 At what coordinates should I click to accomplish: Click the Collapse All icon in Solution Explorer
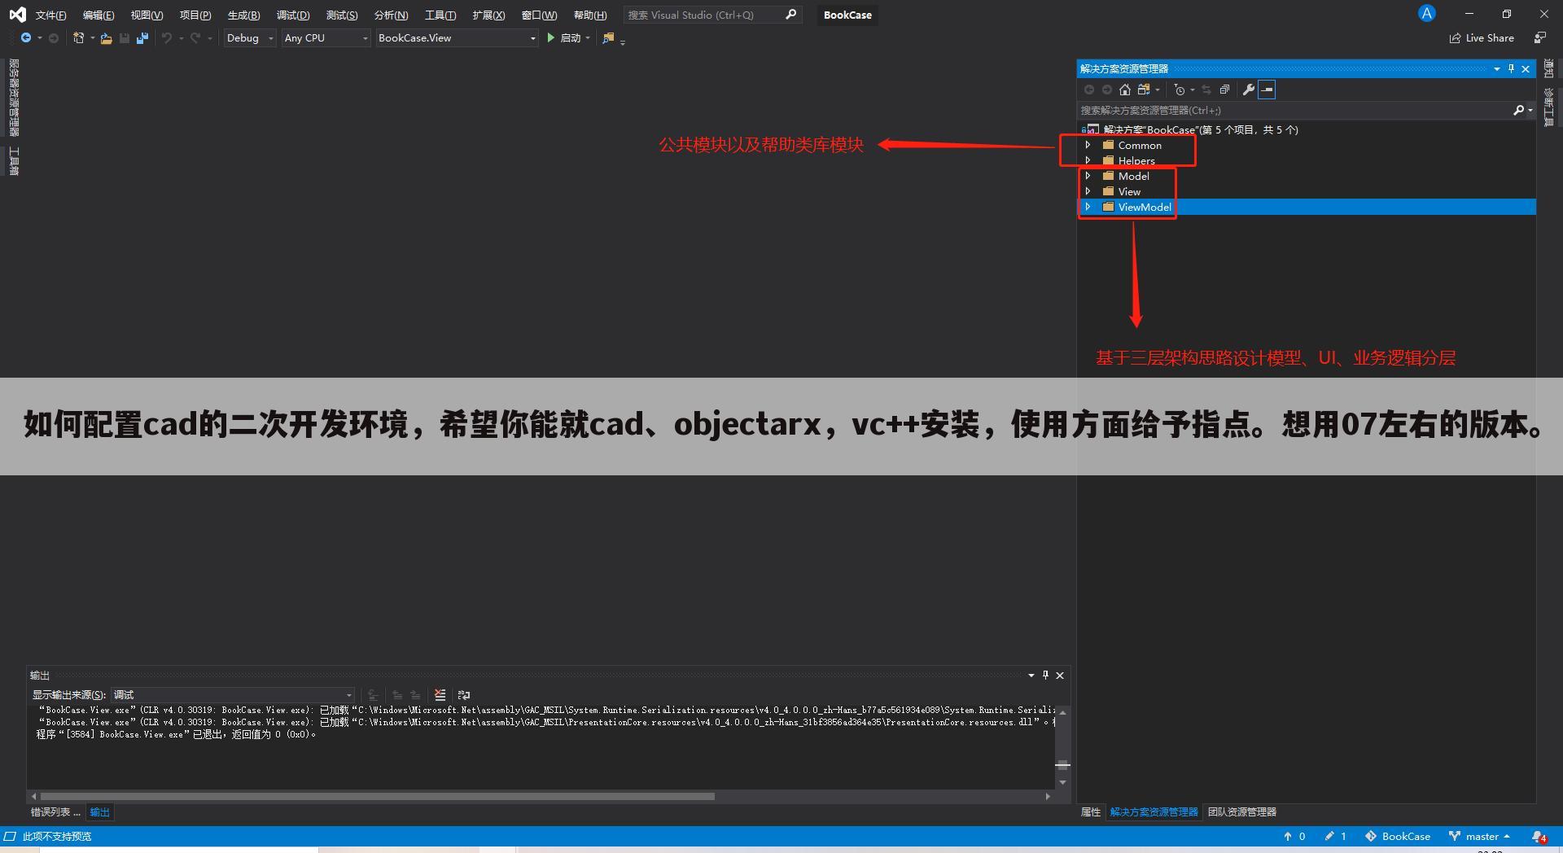(x=1224, y=90)
